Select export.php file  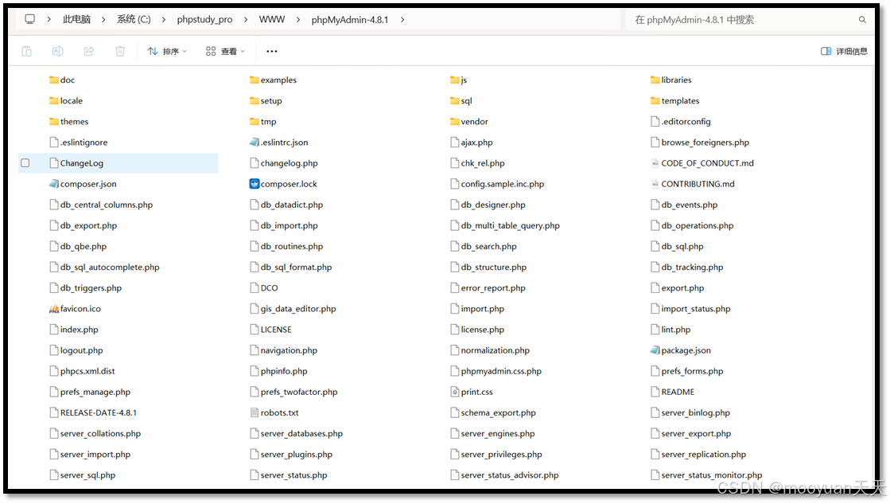pyautogui.click(x=678, y=288)
